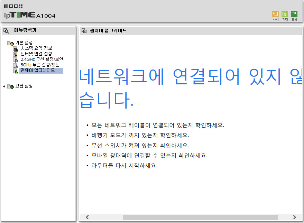Click the horizontal scrollbar thumb
The image size is (304, 223).
point(200,217)
